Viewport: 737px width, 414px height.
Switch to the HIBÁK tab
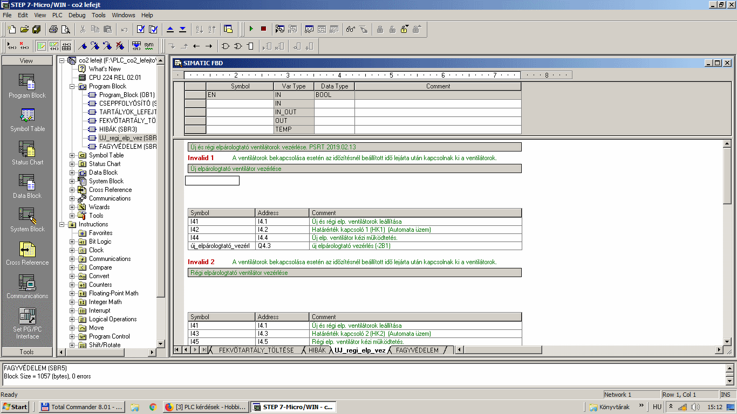tap(317, 350)
